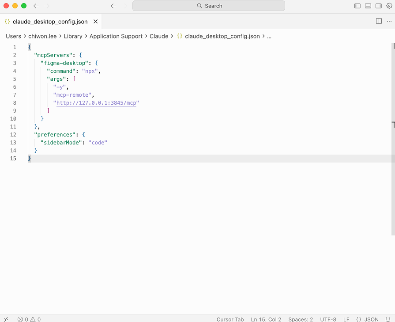Expand the trailing breadcrumb ellipsis
Screen dimensions: 395x322
pos(269,36)
